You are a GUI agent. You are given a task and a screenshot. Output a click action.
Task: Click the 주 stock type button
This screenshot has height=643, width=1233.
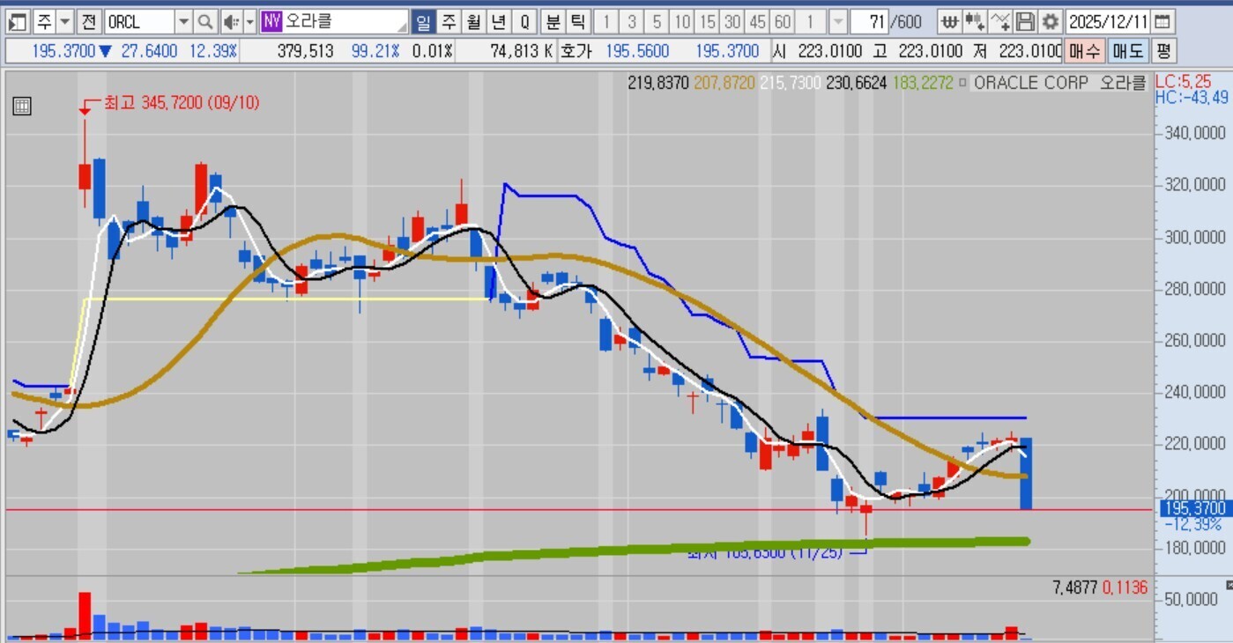(x=44, y=21)
